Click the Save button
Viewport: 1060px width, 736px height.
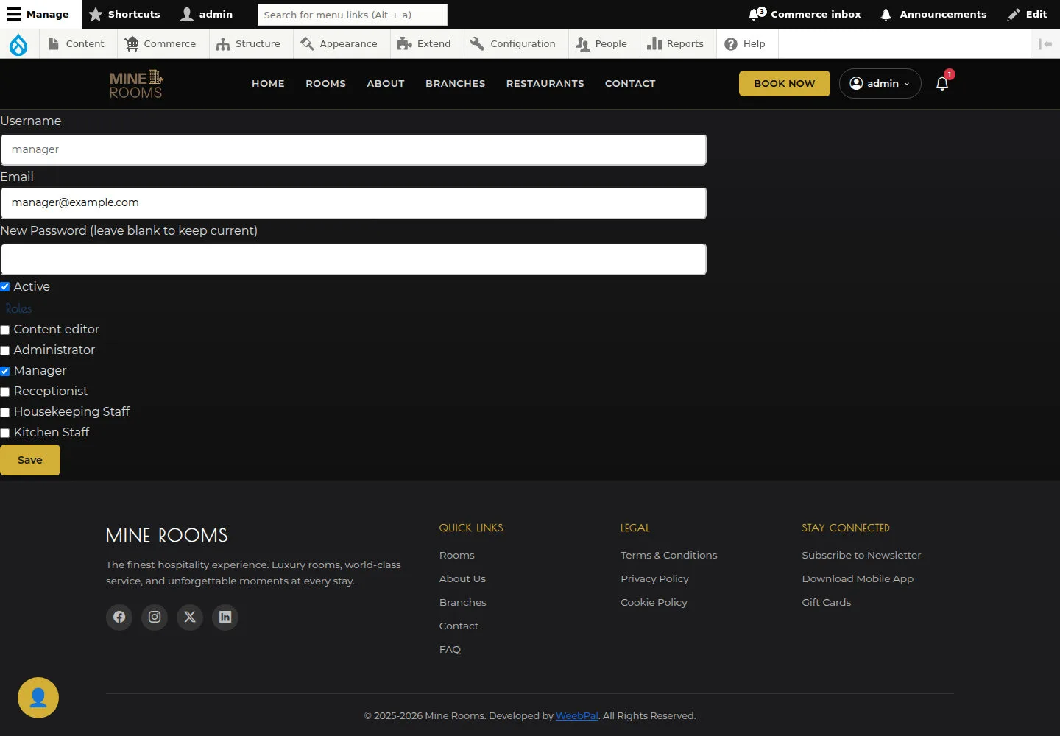click(30, 460)
